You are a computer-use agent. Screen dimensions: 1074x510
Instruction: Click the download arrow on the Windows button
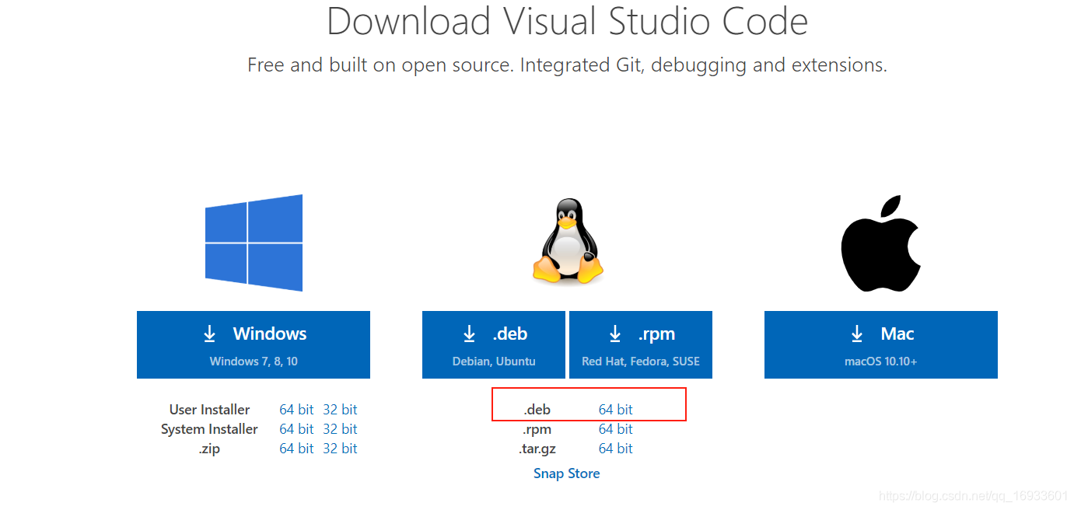(210, 334)
